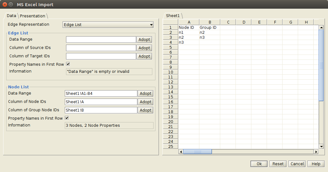328x172 pixels.
Task: Adopt selection for Node List Data Range
Action: (145, 94)
